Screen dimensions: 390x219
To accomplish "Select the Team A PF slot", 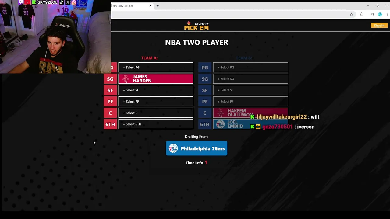I will pyautogui.click(x=156, y=102).
